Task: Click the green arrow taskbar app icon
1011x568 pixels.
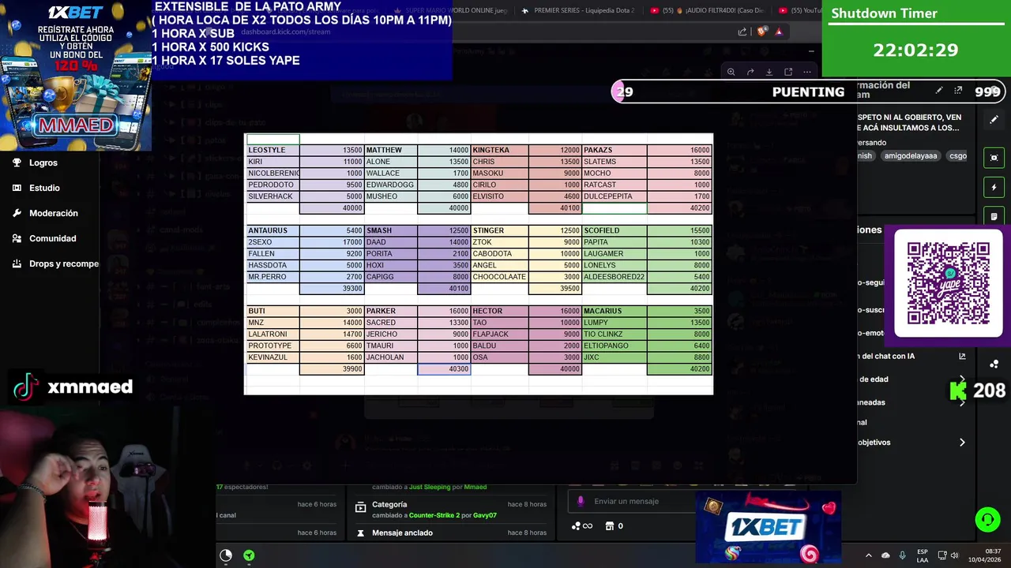Action: coord(249,555)
